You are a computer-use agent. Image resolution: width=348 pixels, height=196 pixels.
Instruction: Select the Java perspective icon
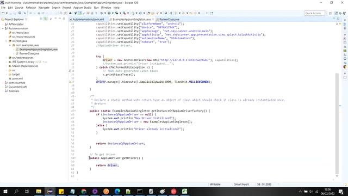(x=336, y=13)
